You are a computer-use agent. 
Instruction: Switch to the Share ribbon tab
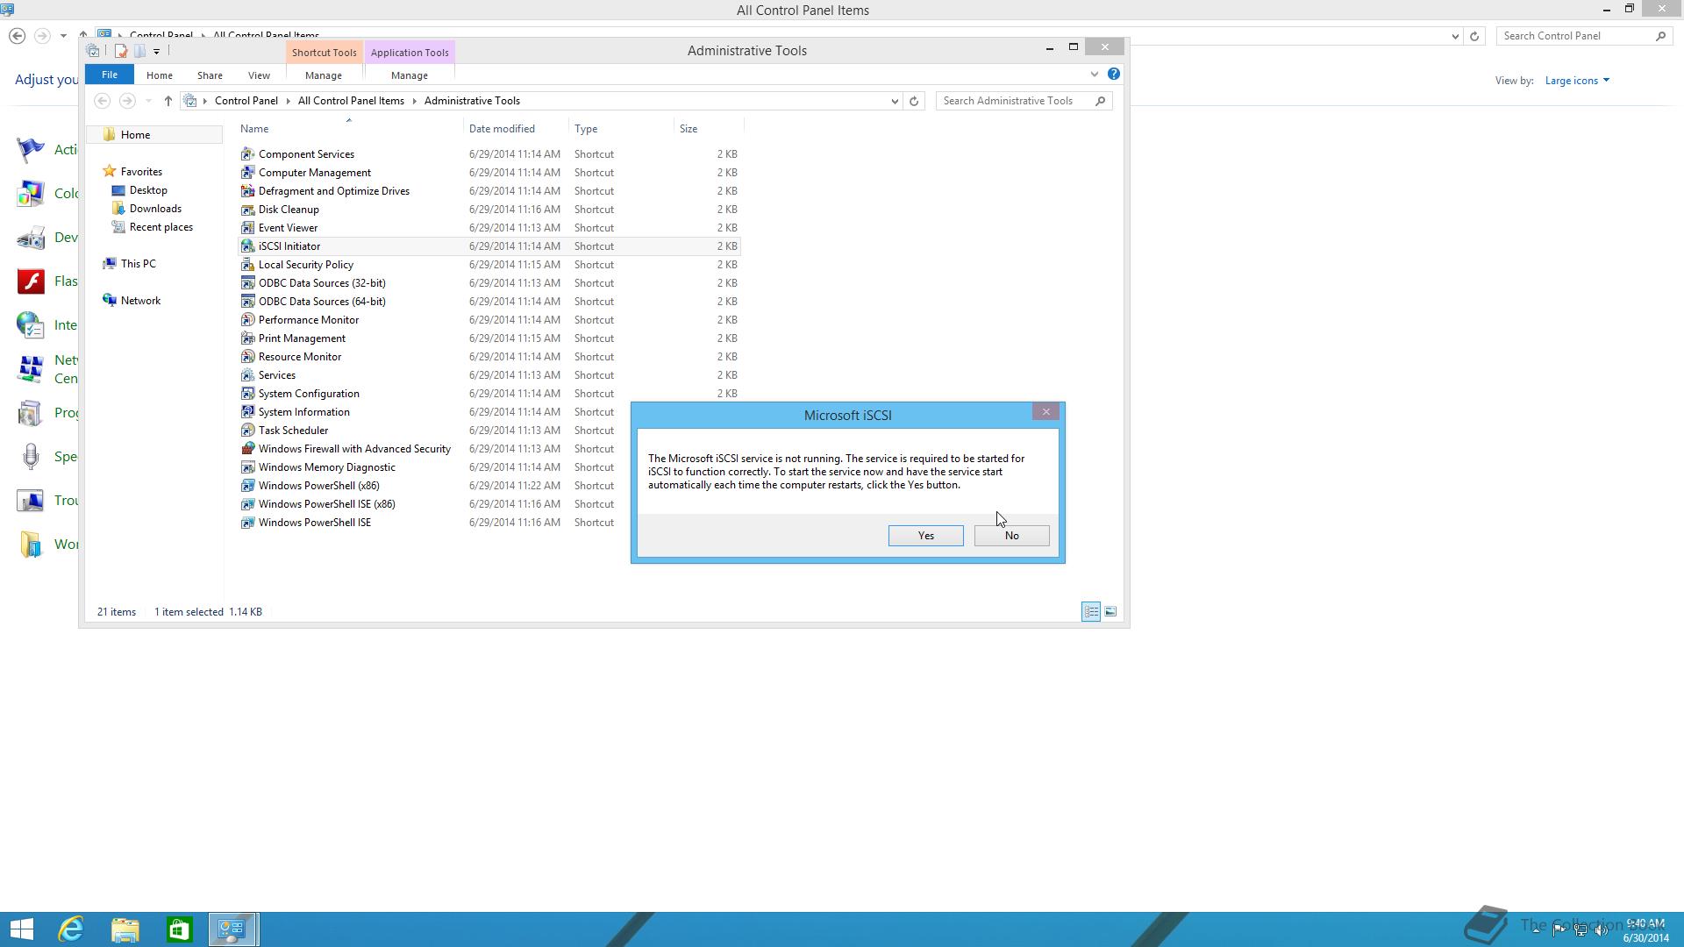210,75
